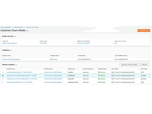Screen dimensions: 152x114
Task: Click Deactivate monitor schedule button
Action: (129, 65)
